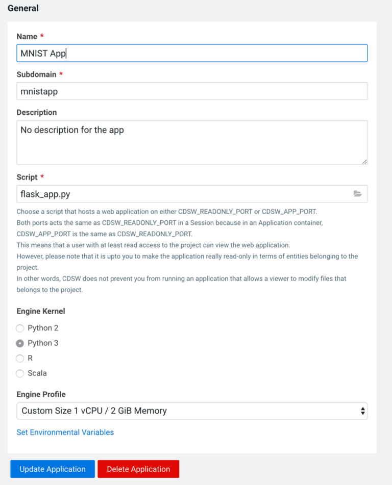Open Set Environmental Variables
Viewport: 392px width, 485px height.
pyautogui.click(x=65, y=432)
